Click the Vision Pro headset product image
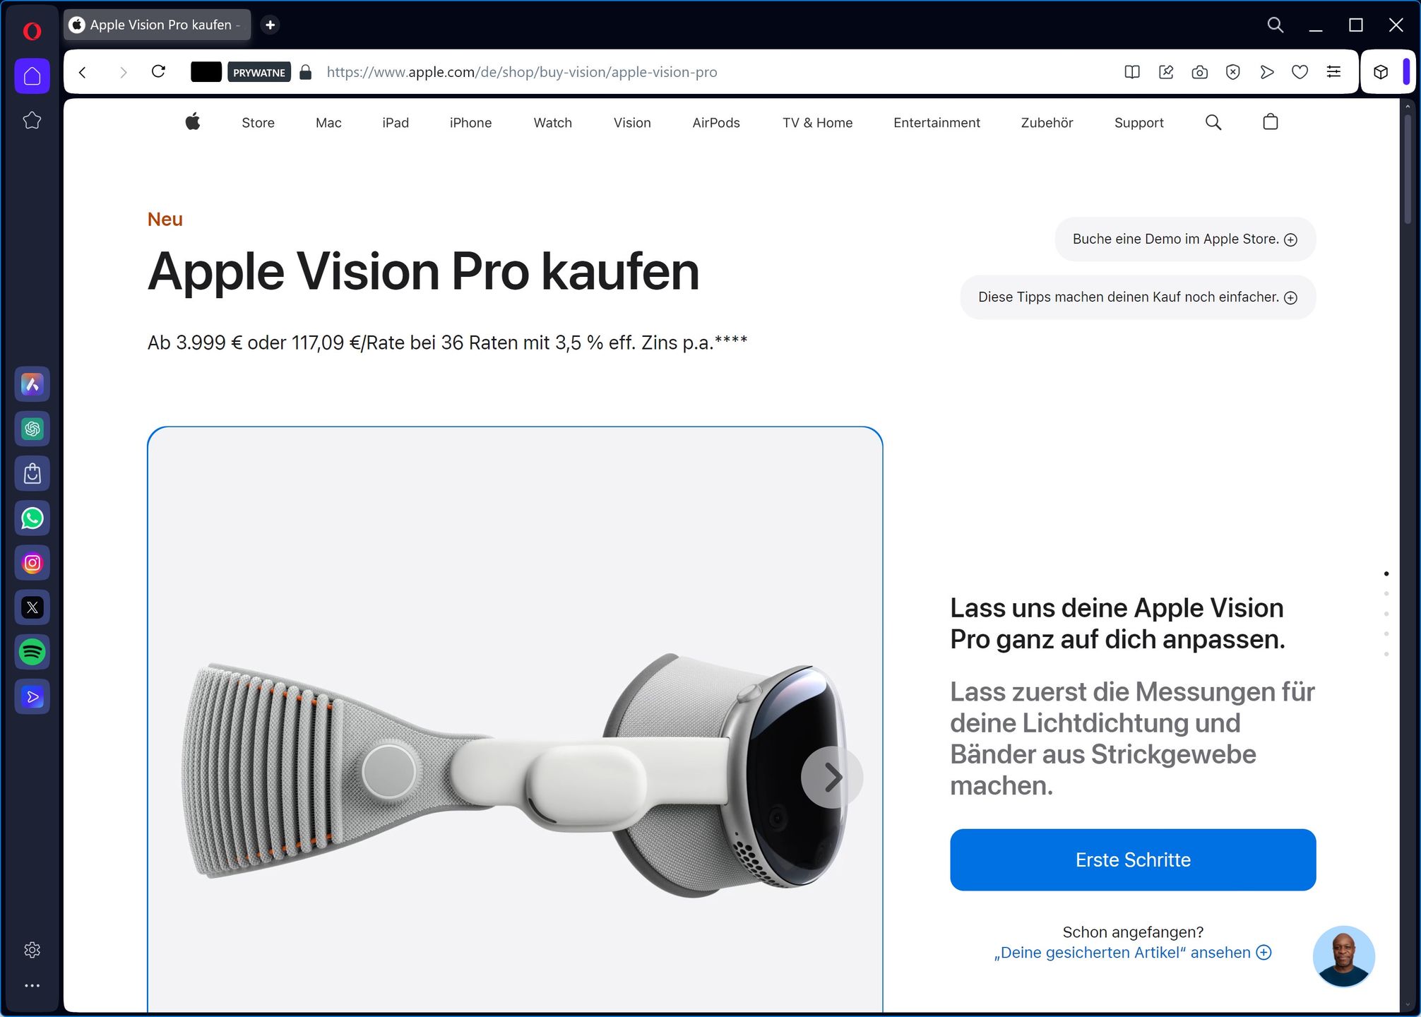This screenshot has width=1421, height=1017. (515, 777)
